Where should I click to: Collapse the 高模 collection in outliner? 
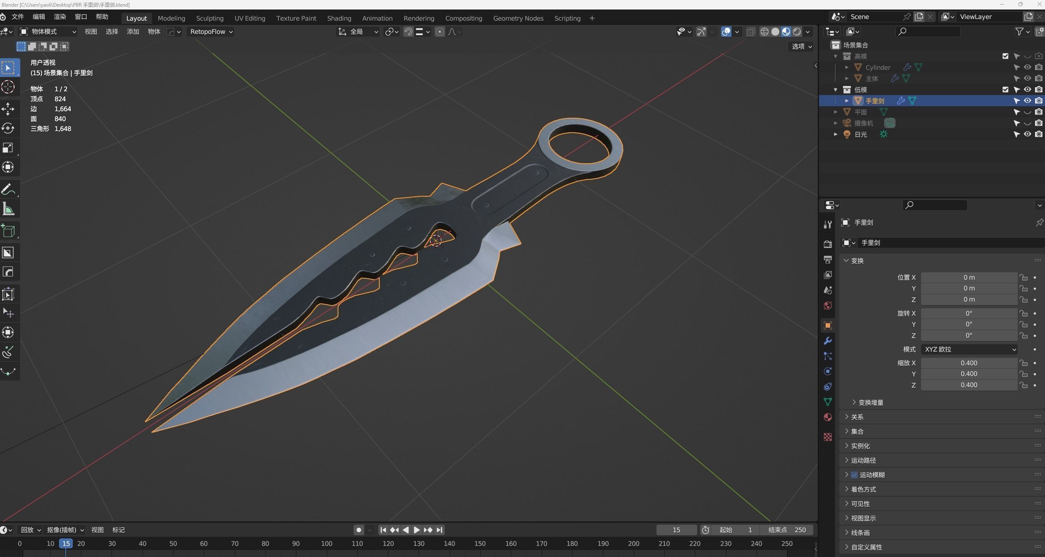point(834,56)
